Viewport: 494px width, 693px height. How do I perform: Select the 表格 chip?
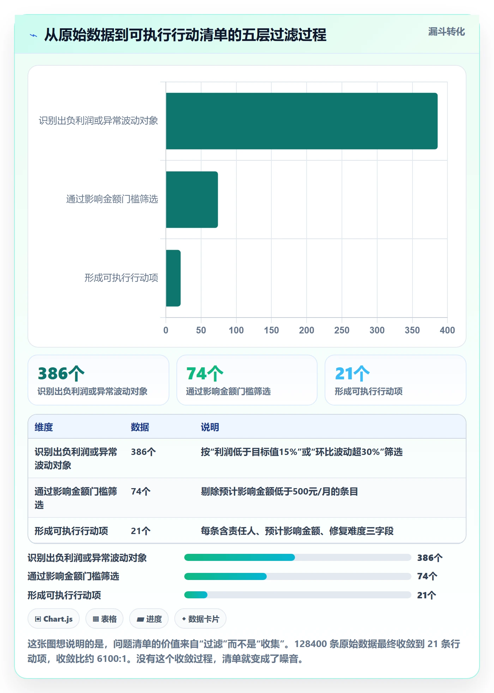(x=104, y=619)
